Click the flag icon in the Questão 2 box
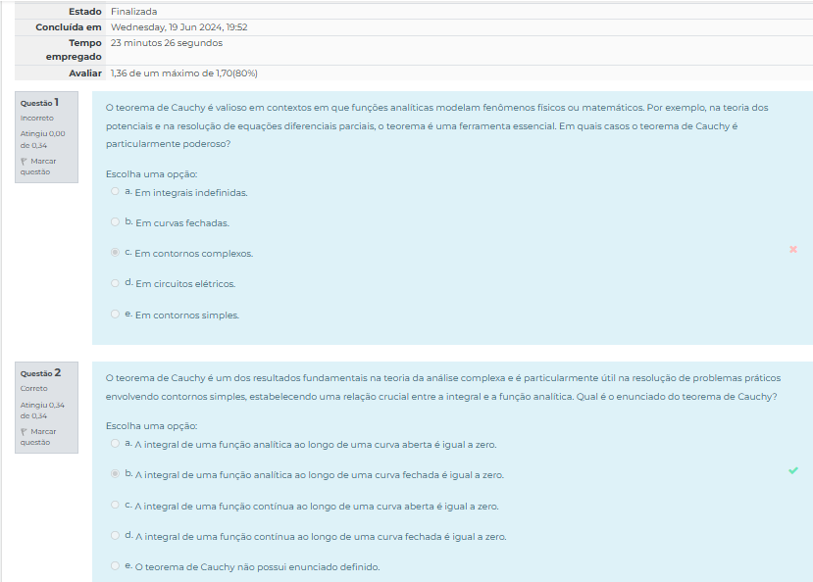The height and width of the screenshot is (582, 813). 24,432
